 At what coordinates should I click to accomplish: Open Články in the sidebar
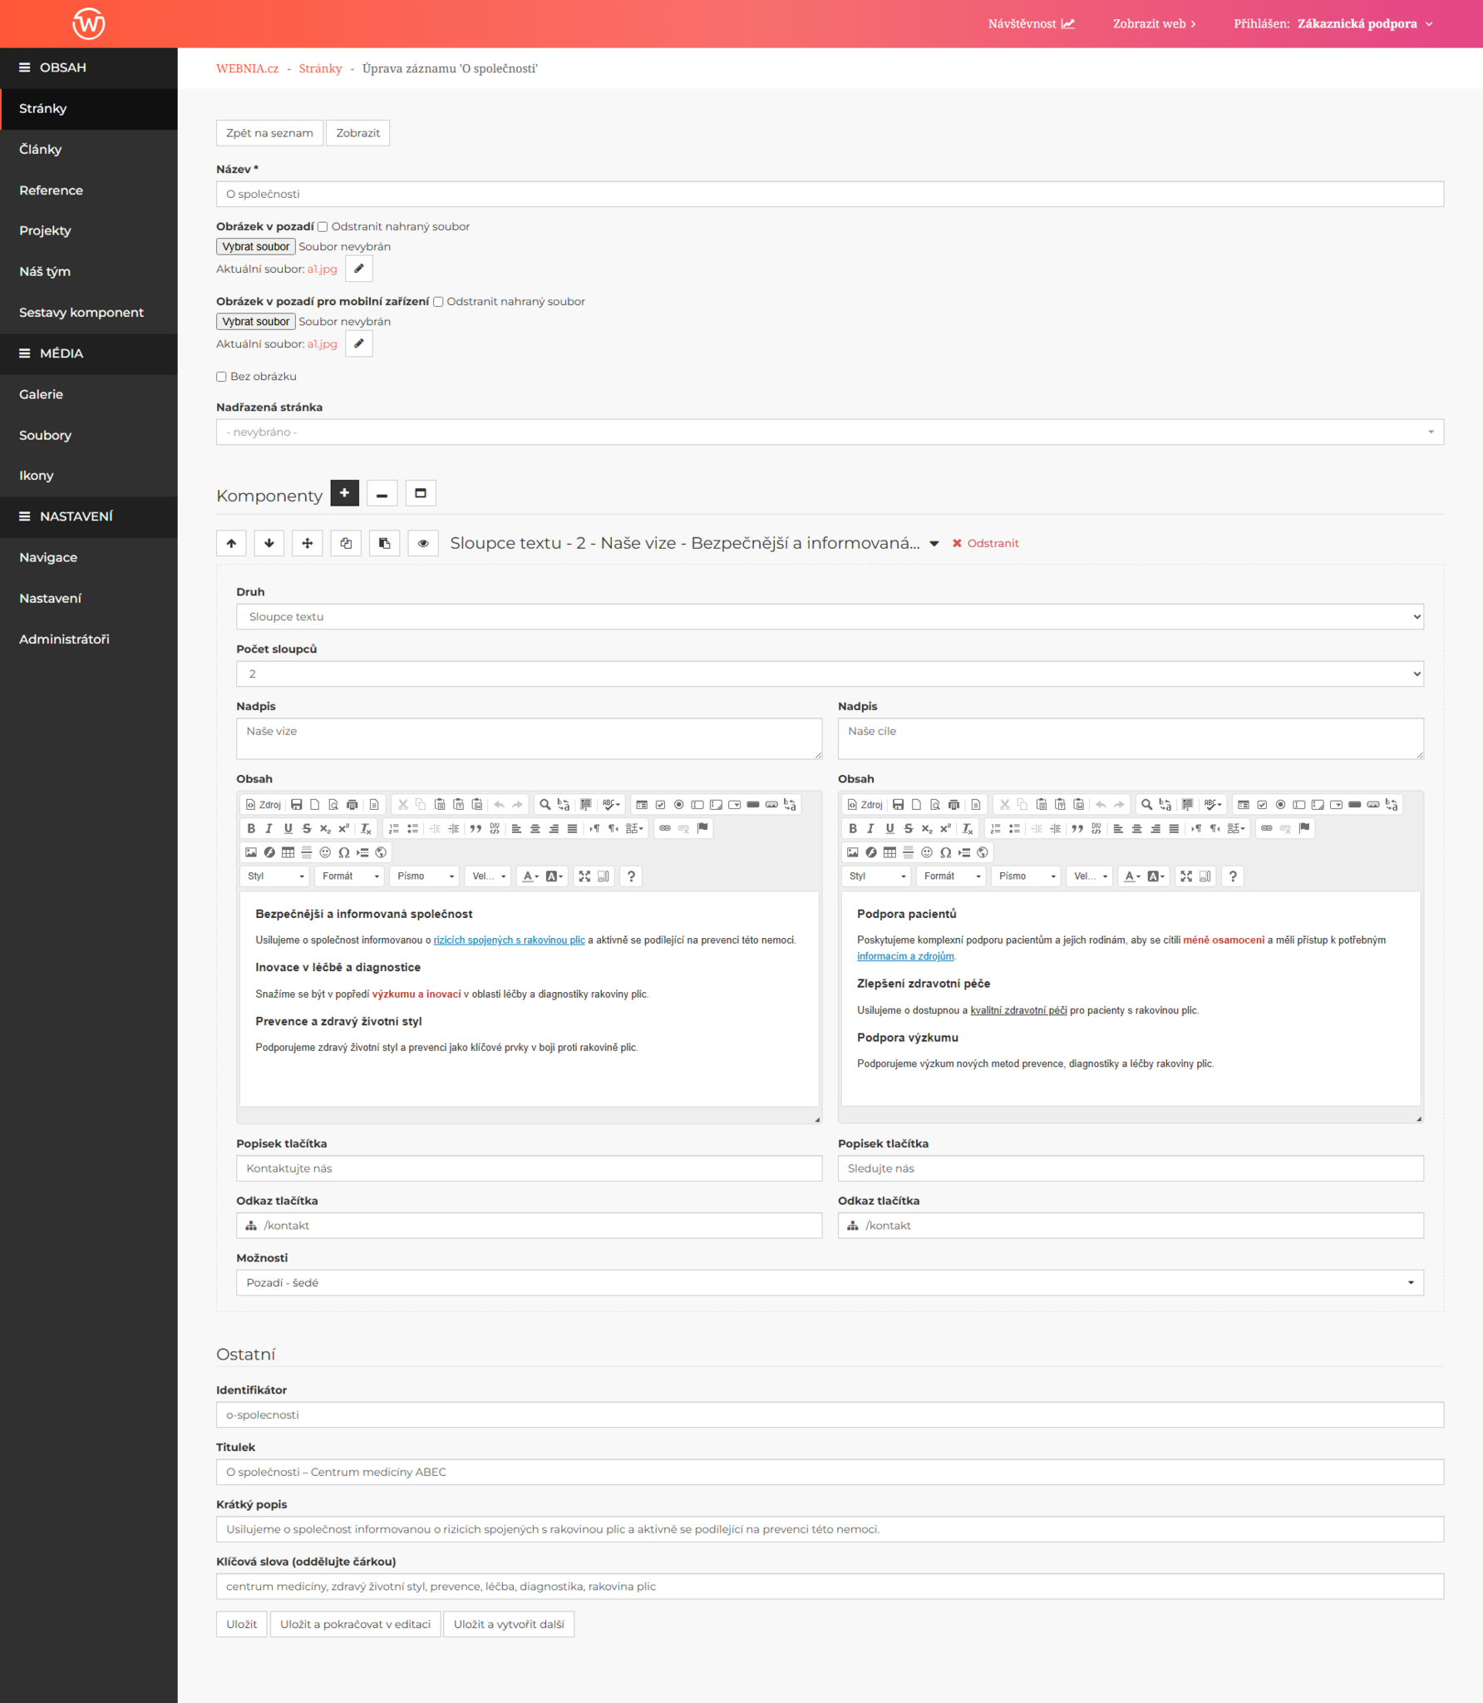(x=89, y=150)
